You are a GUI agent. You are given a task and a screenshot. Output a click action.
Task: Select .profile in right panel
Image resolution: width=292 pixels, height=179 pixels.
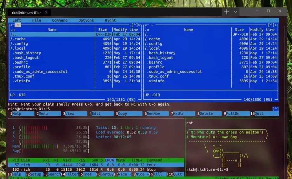211,67
